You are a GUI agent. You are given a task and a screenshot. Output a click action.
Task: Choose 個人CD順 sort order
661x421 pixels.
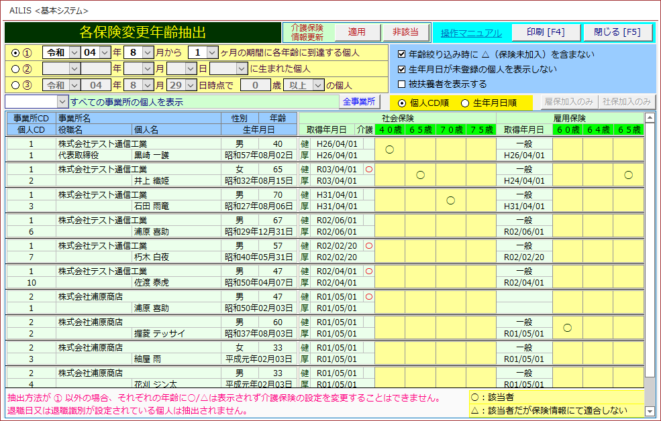coord(402,103)
